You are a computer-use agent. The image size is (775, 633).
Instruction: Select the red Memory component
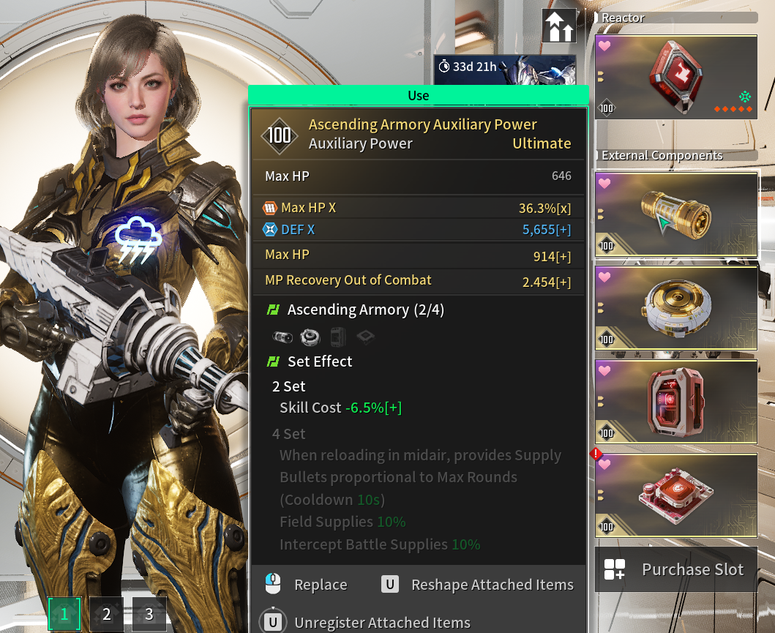[675, 401]
